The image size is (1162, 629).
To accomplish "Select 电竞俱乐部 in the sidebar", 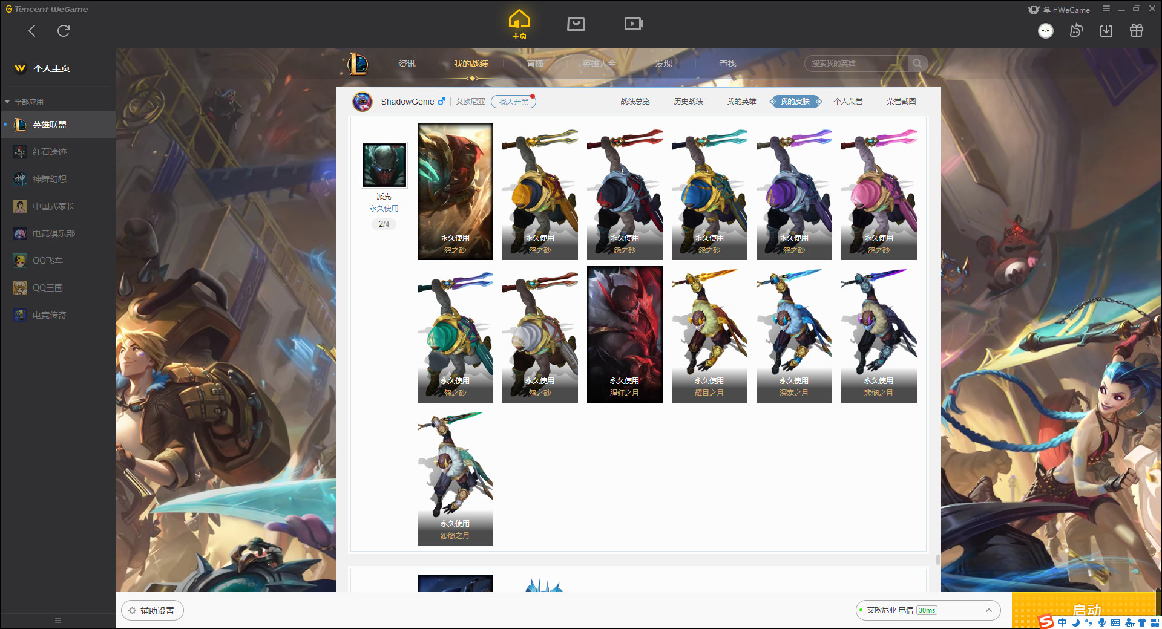I will pos(58,233).
